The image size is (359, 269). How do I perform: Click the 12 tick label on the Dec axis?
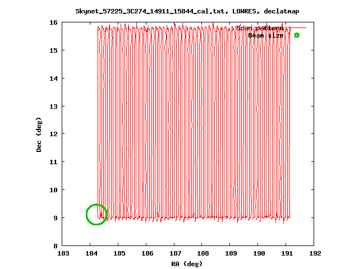[x=53, y=134]
